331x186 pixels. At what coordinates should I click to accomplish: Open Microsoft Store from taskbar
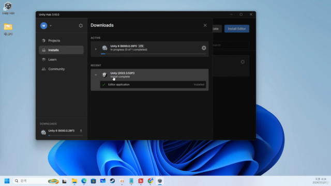pyautogui.click(x=93, y=181)
